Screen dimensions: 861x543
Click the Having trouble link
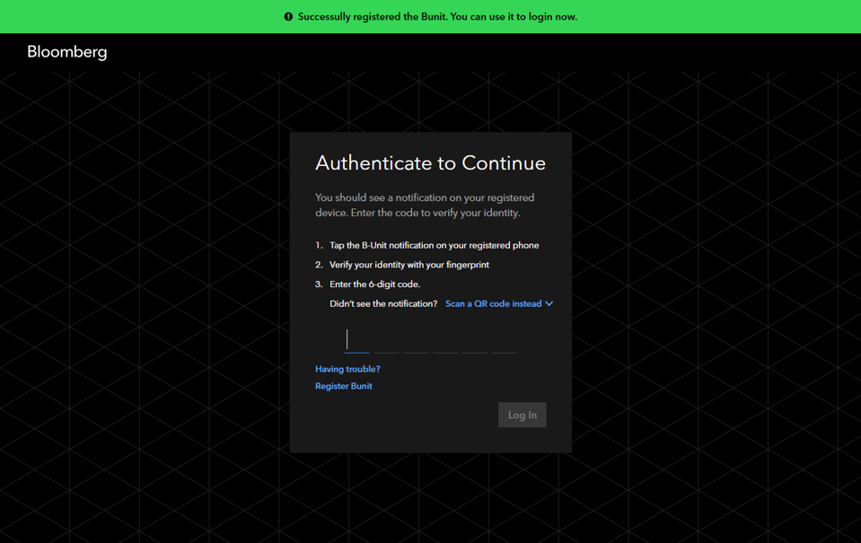coord(347,368)
